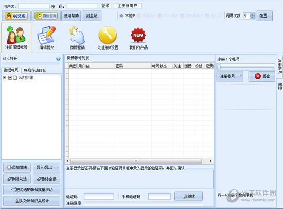Click the 删除勾选 eraser button
283x209 pixels.
[x=17, y=179]
